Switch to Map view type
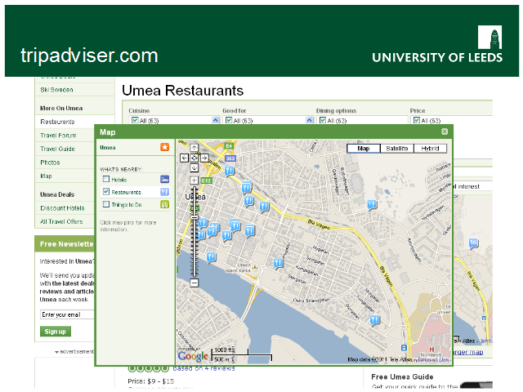The image size is (523, 392). pos(364,149)
